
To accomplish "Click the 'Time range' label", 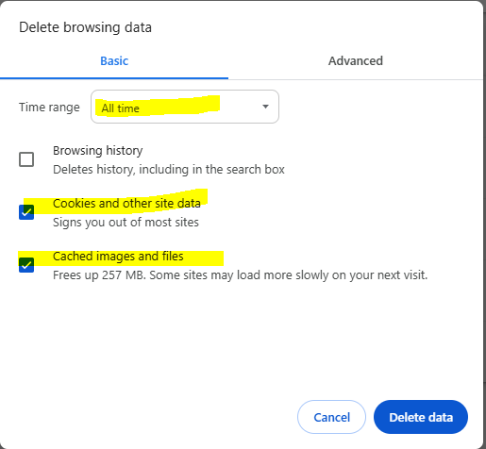I will click(49, 108).
